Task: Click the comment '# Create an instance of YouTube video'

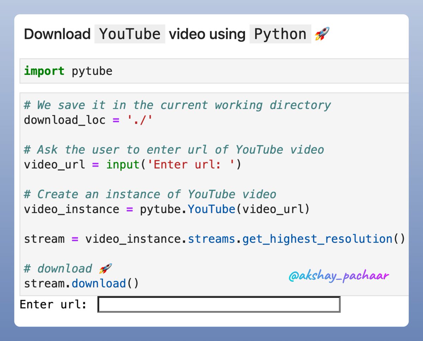Action: click(150, 194)
